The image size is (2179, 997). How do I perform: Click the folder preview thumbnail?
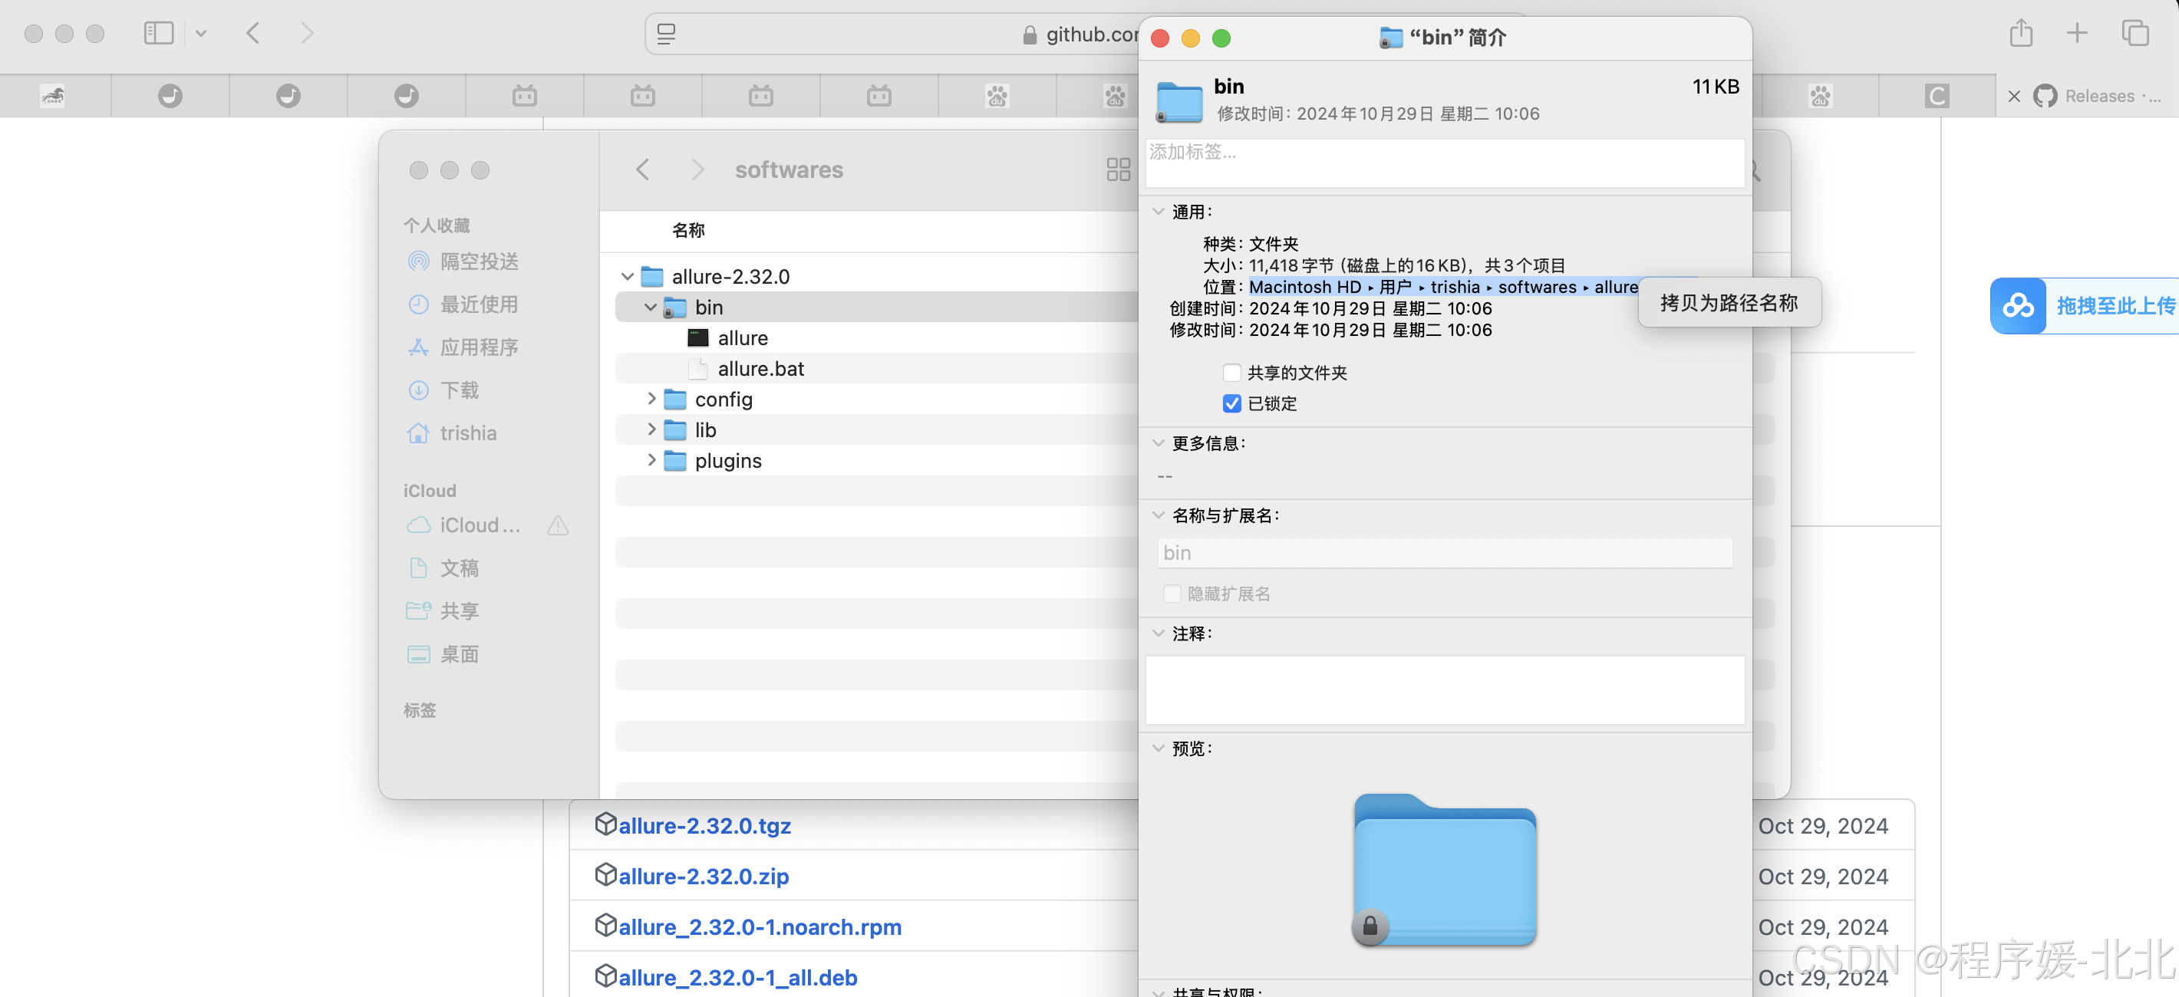click(1445, 870)
